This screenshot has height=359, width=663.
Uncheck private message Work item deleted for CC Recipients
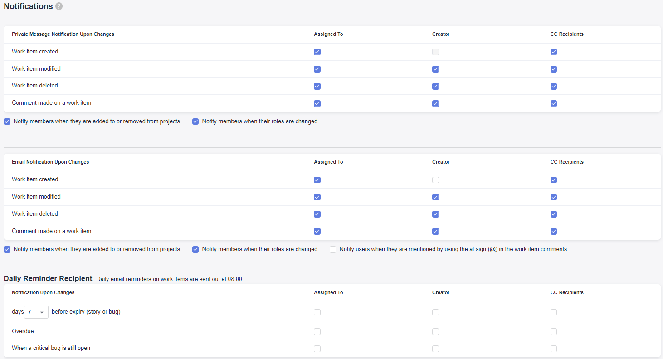pyautogui.click(x=554, y=86)
